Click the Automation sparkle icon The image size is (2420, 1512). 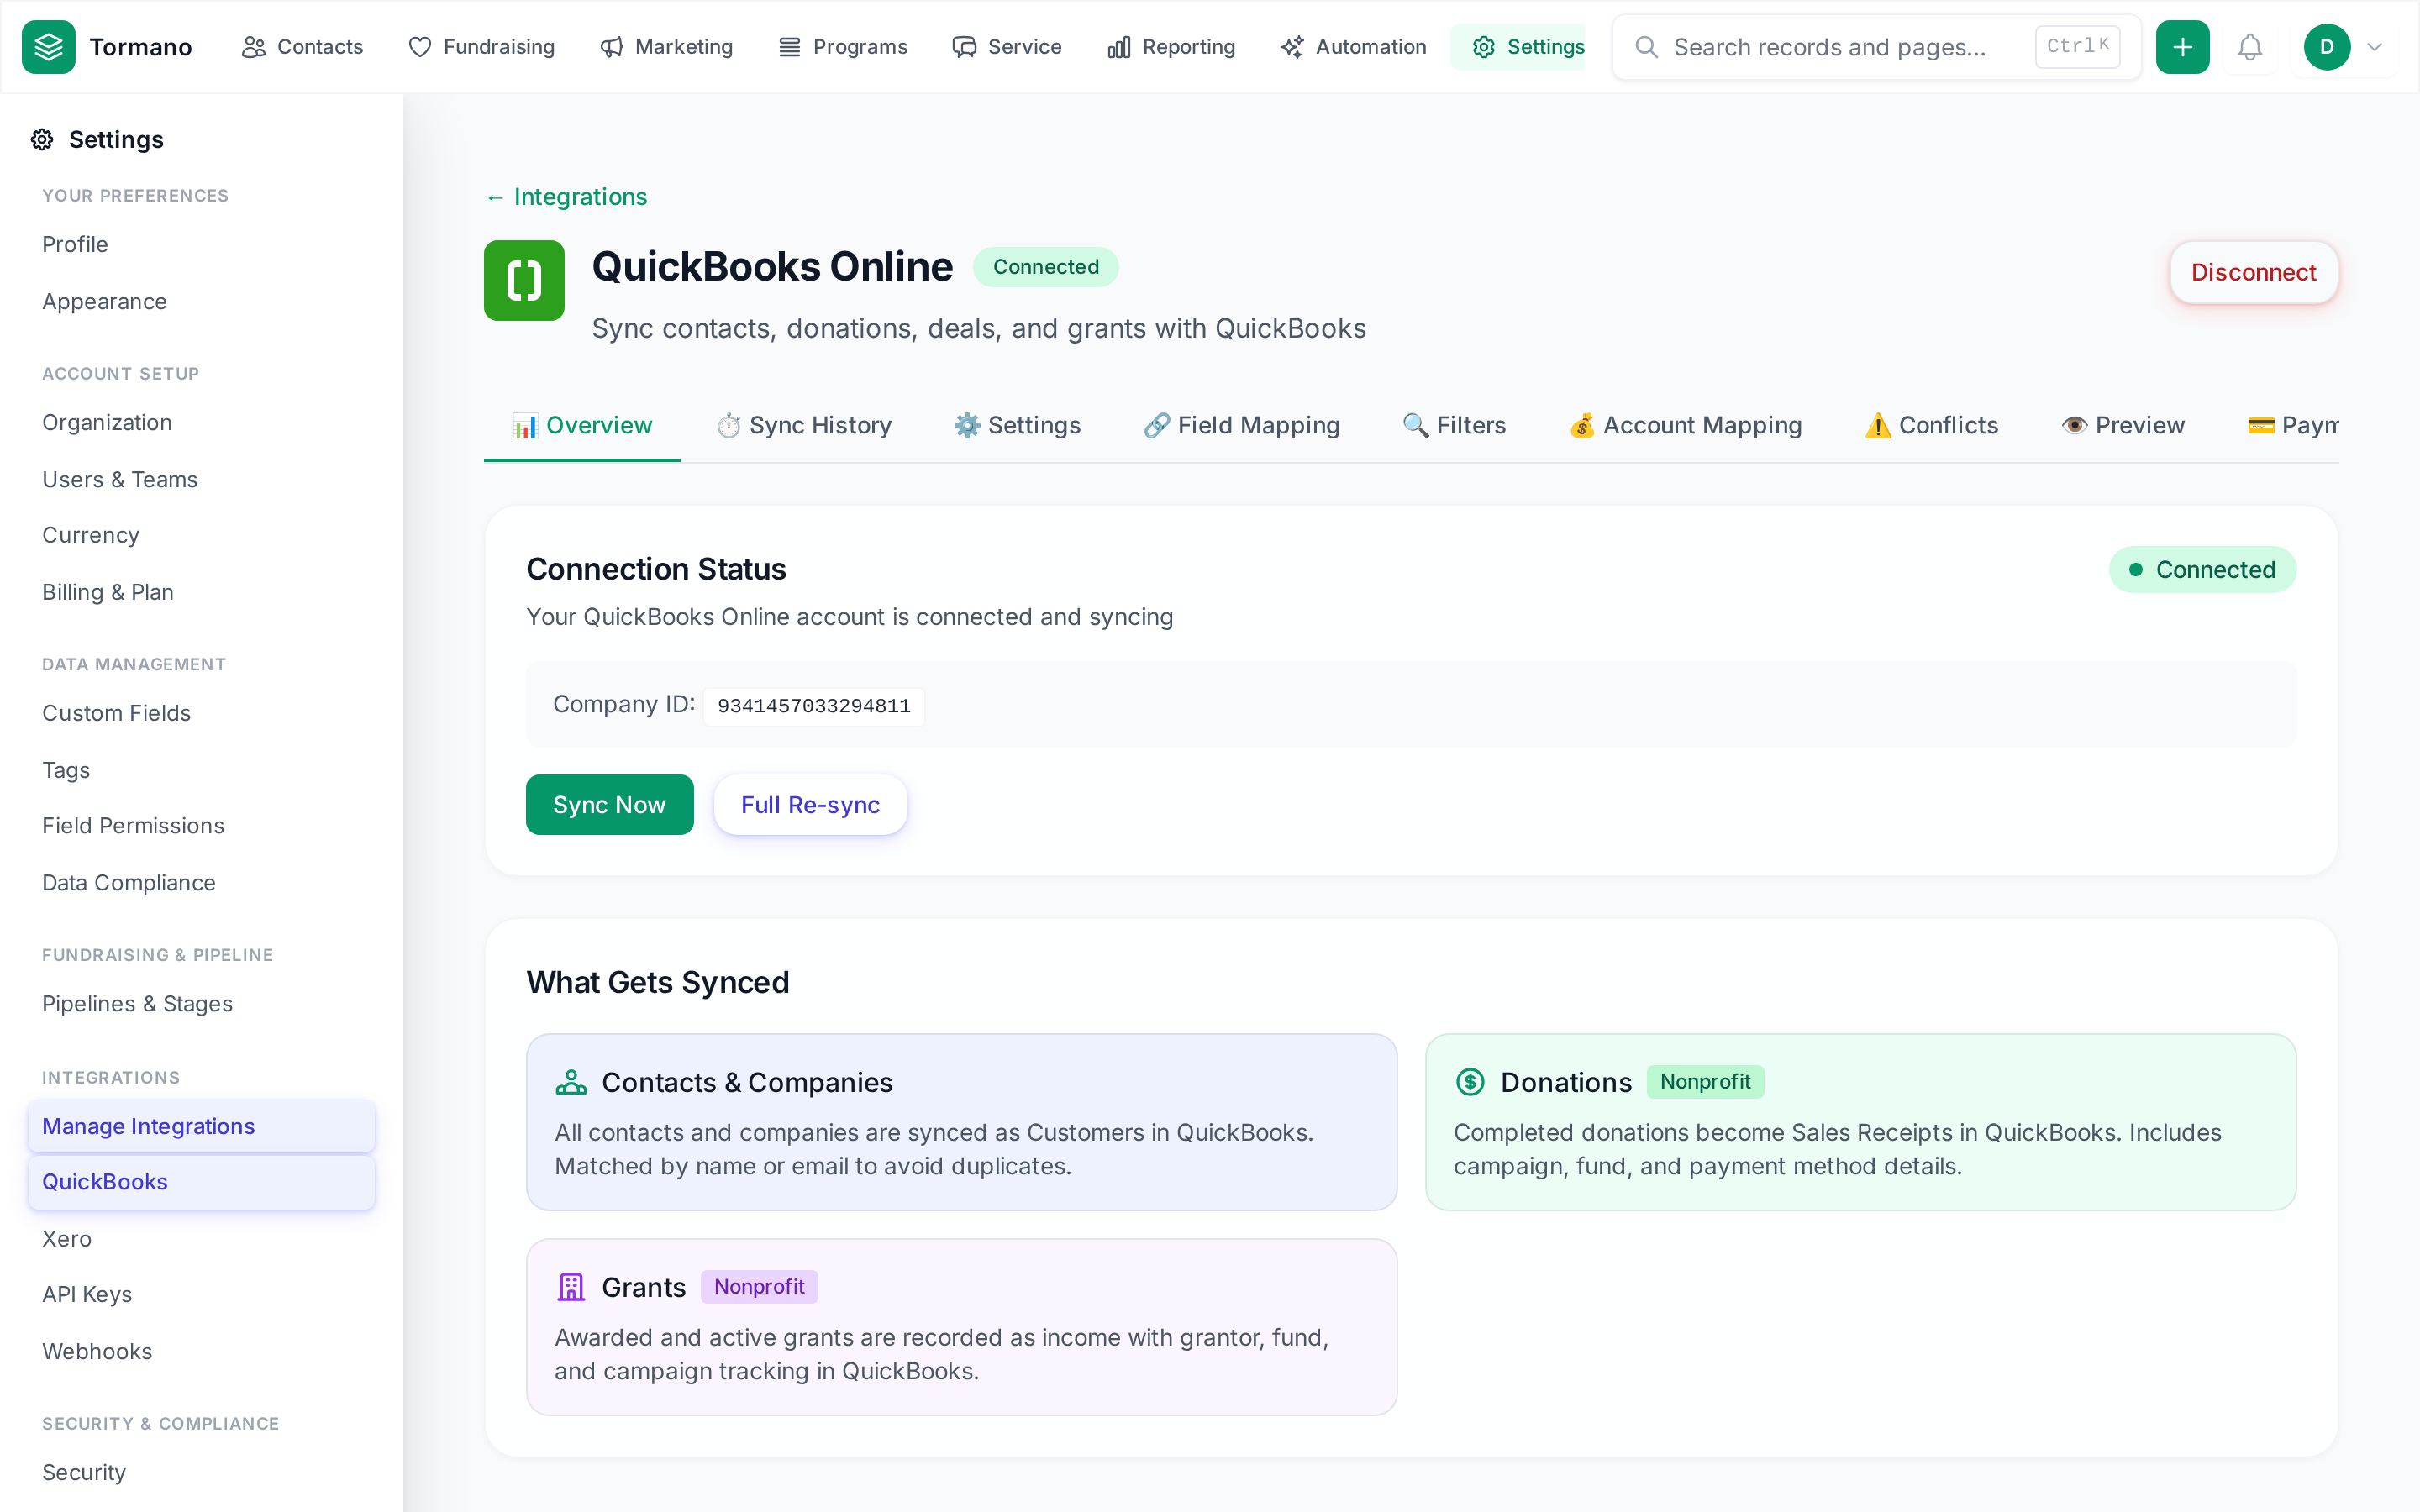point(1292,47)
